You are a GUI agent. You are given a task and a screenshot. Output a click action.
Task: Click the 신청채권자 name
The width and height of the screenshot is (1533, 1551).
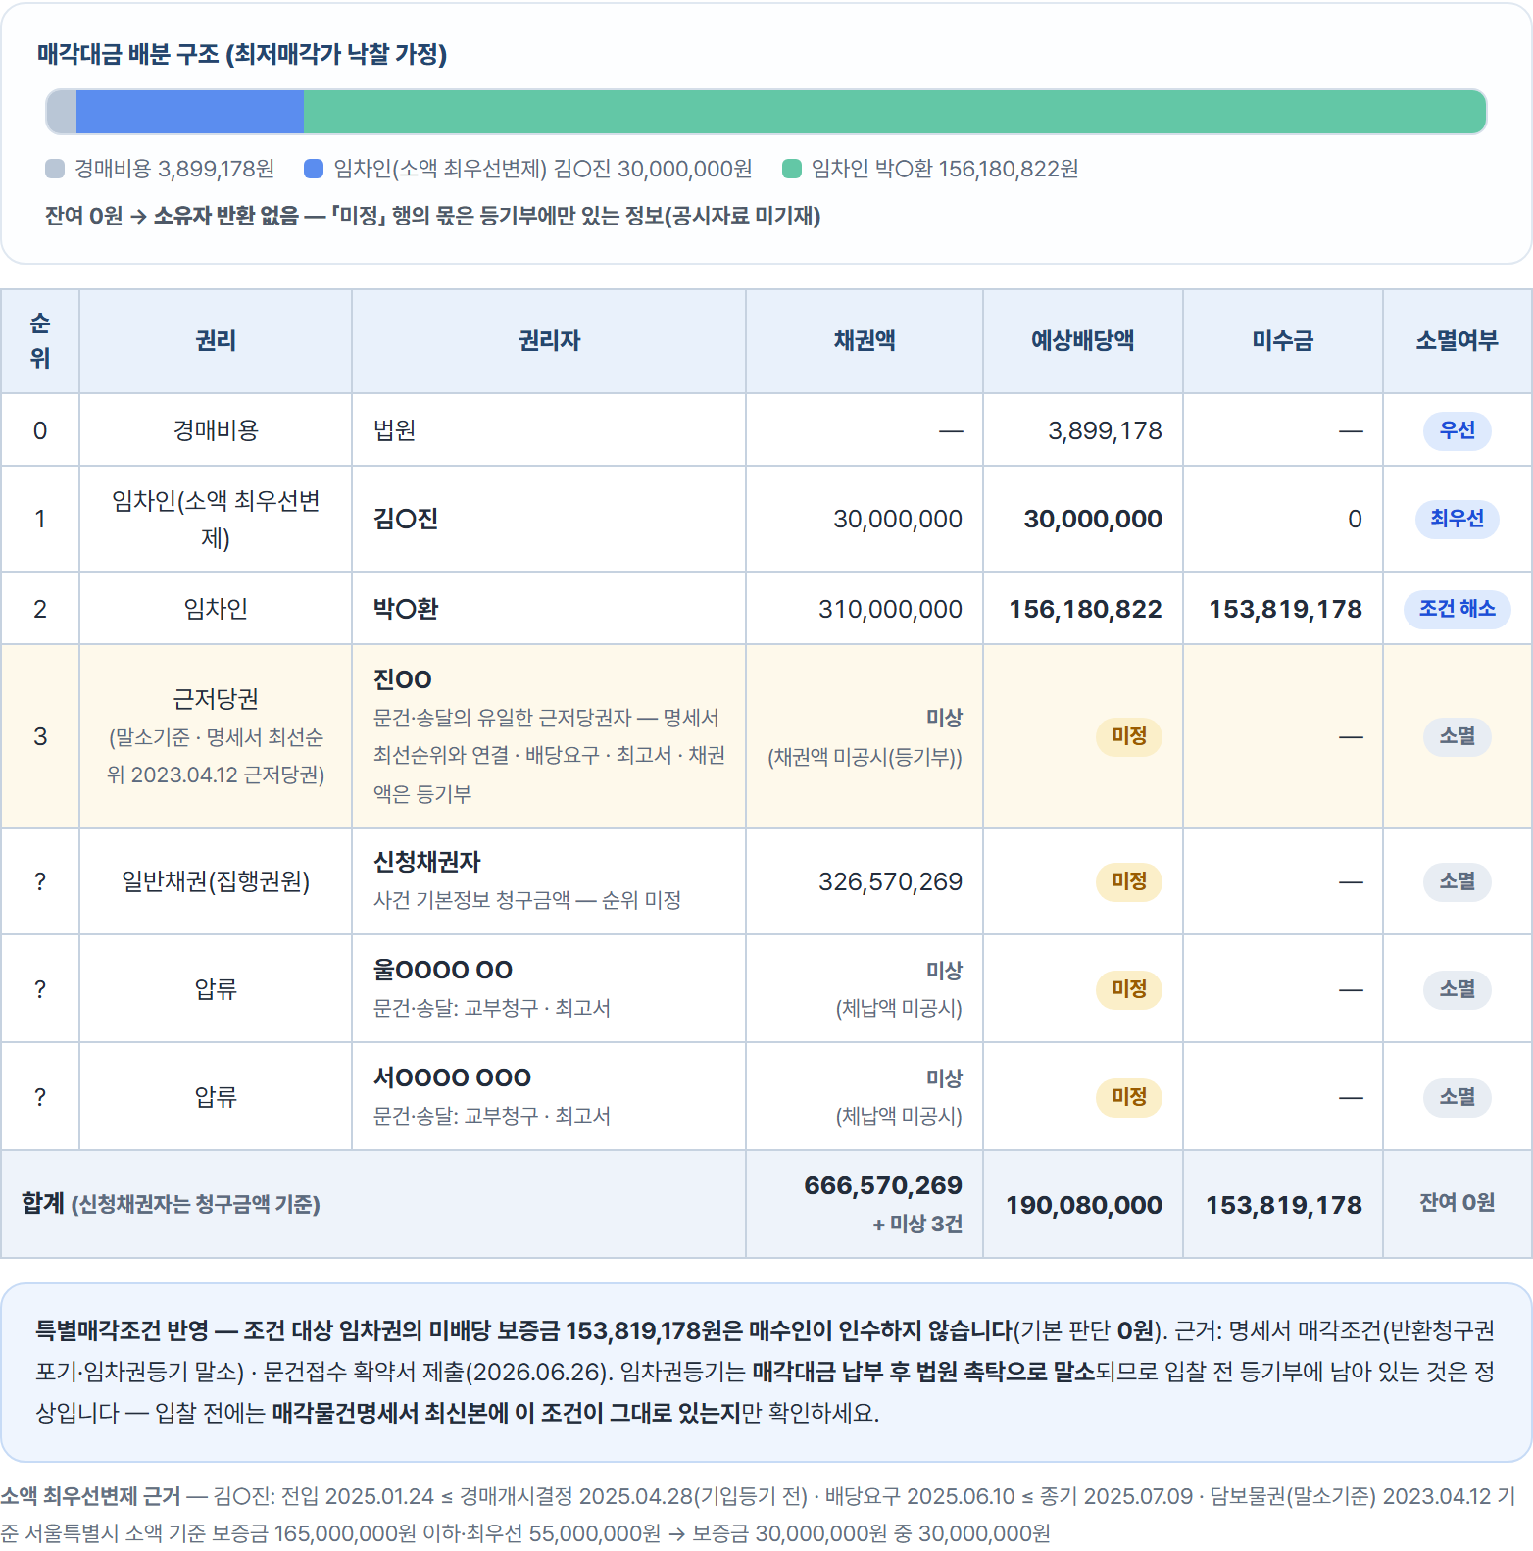point(427,862)
